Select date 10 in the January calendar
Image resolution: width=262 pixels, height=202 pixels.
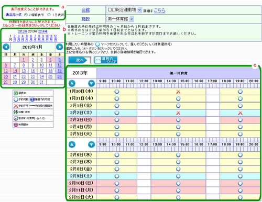click(x=41, y=65)
